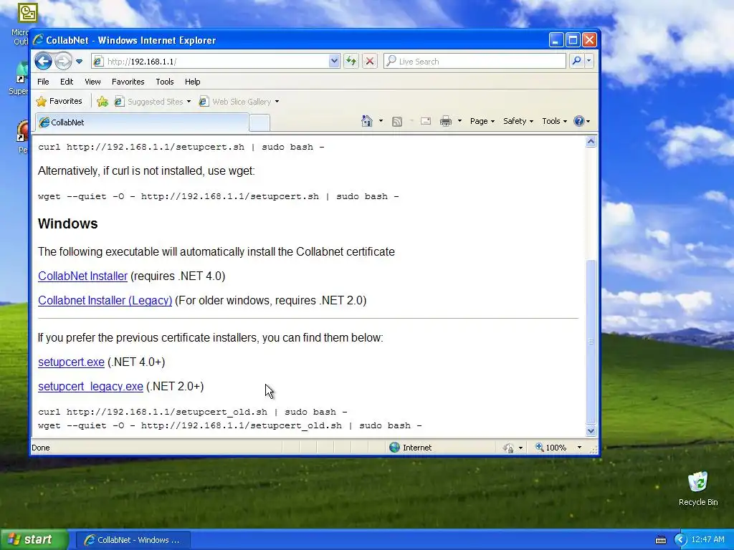This screenshot has height=550, width=734.
Task: Click the Refresh page icon
Action: [x=351, y=62]
